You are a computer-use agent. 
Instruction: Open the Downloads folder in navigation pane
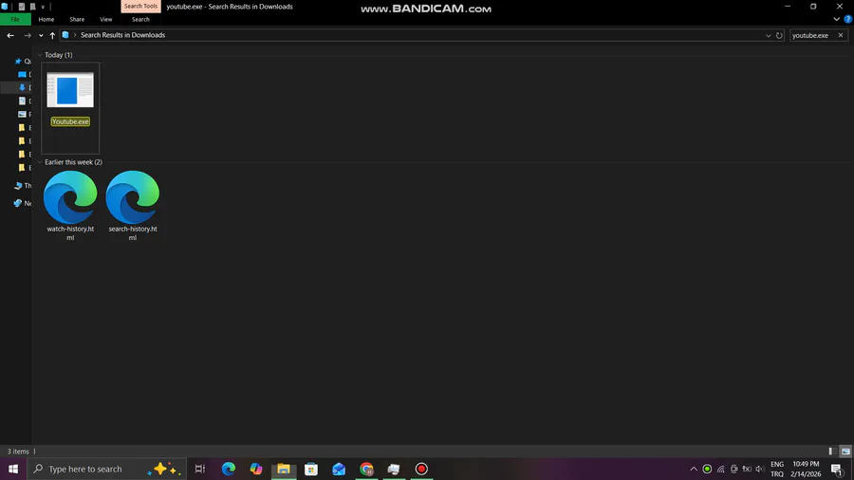(x=24, y=87)
